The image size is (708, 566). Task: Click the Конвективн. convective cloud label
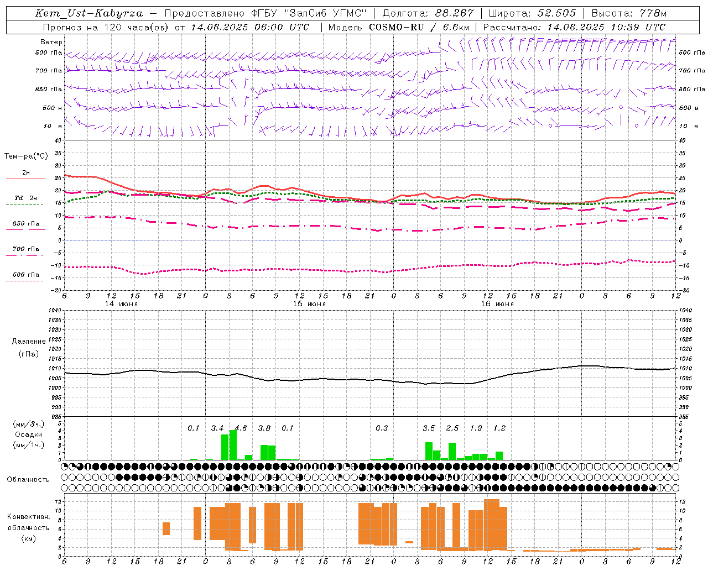click(x=29, y=517)
